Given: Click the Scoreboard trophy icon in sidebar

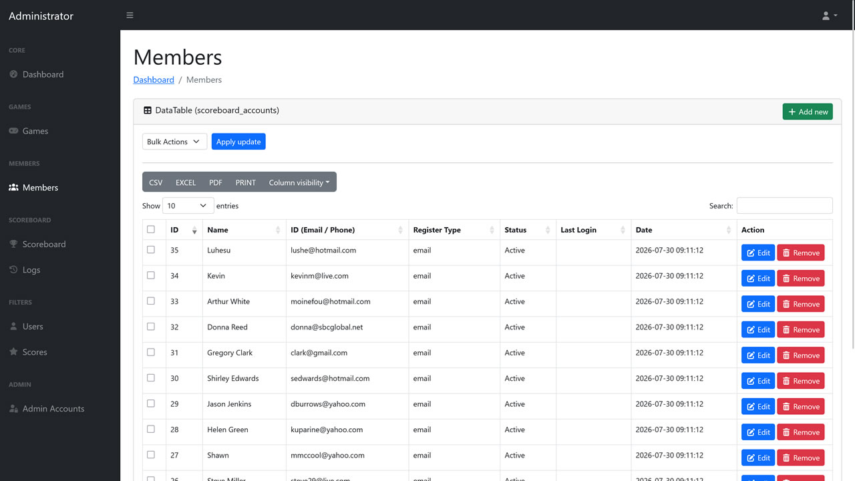Looking at the screenshot, I should (13, 244).
